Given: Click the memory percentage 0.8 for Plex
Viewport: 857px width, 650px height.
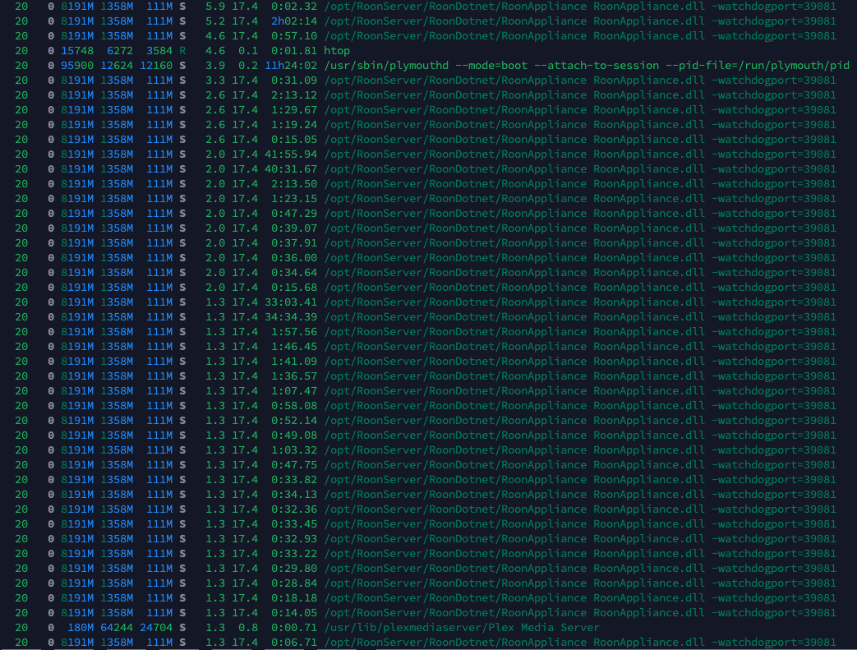Looking at the screenshot, I should click(247, 628).
